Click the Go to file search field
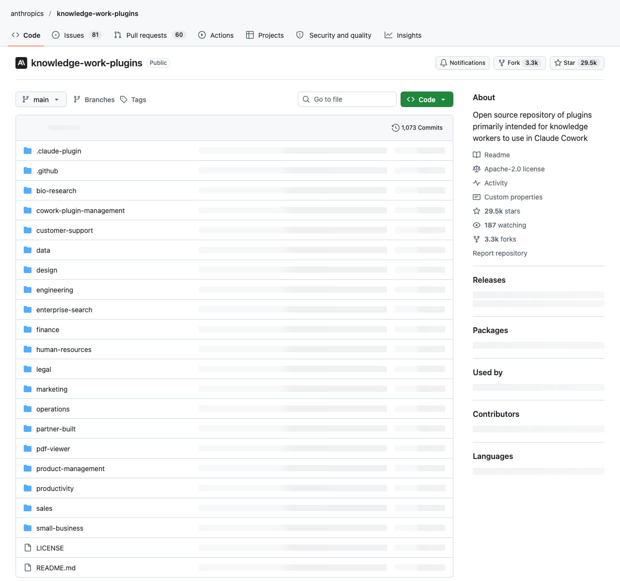This screenshot has height=581, width=620. [347, 99]
